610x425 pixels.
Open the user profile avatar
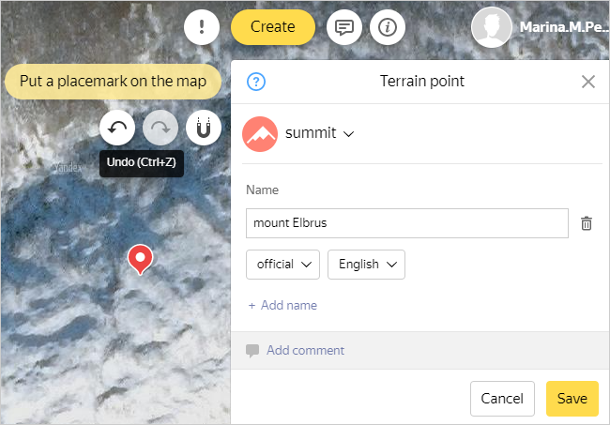[491, 27]
